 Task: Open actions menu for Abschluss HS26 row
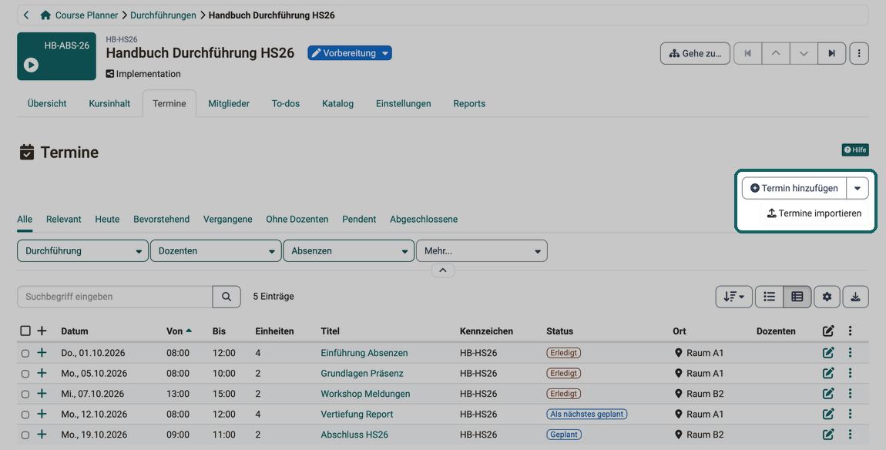[850, 434]
